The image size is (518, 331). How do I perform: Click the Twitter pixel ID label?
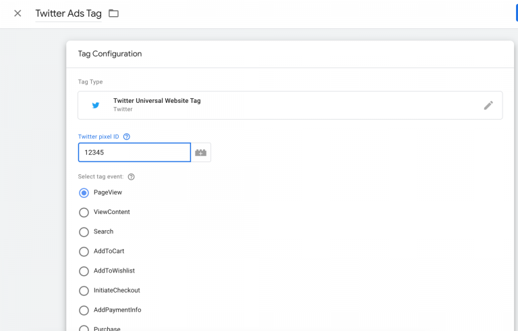[98, 137]
